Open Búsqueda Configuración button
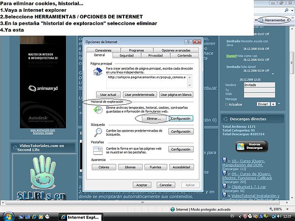 pyautogui.click(x=181, y=132)
